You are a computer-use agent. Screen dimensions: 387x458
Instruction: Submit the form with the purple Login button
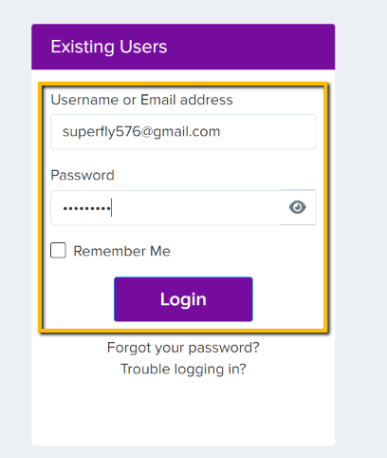(x=183, y=299)
